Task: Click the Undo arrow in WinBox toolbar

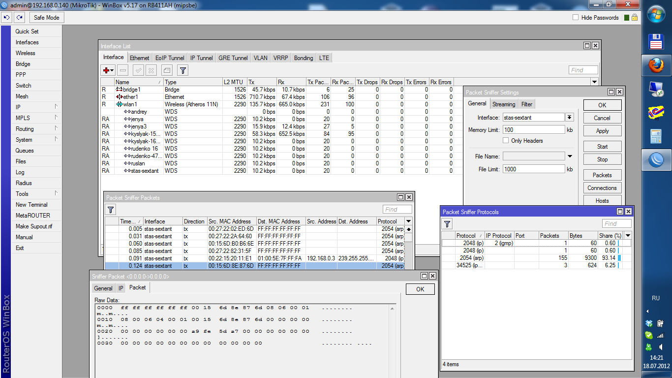Action: coord(6,17)
